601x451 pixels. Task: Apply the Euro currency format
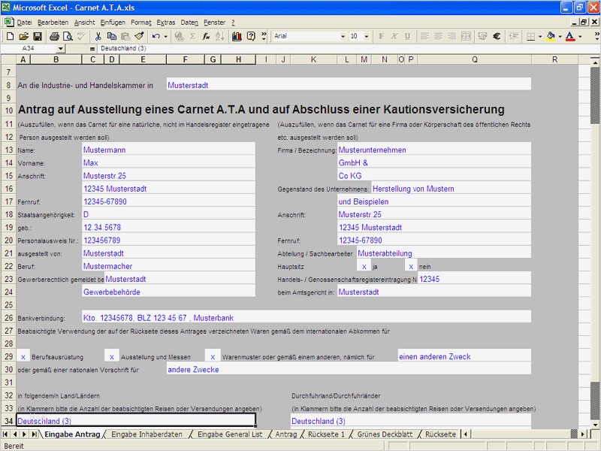pos(497,35)
